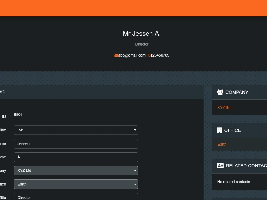Open the Title dropdown showing Mr
The height and width of the screenshot is (200, 267).
coord(76,130)
